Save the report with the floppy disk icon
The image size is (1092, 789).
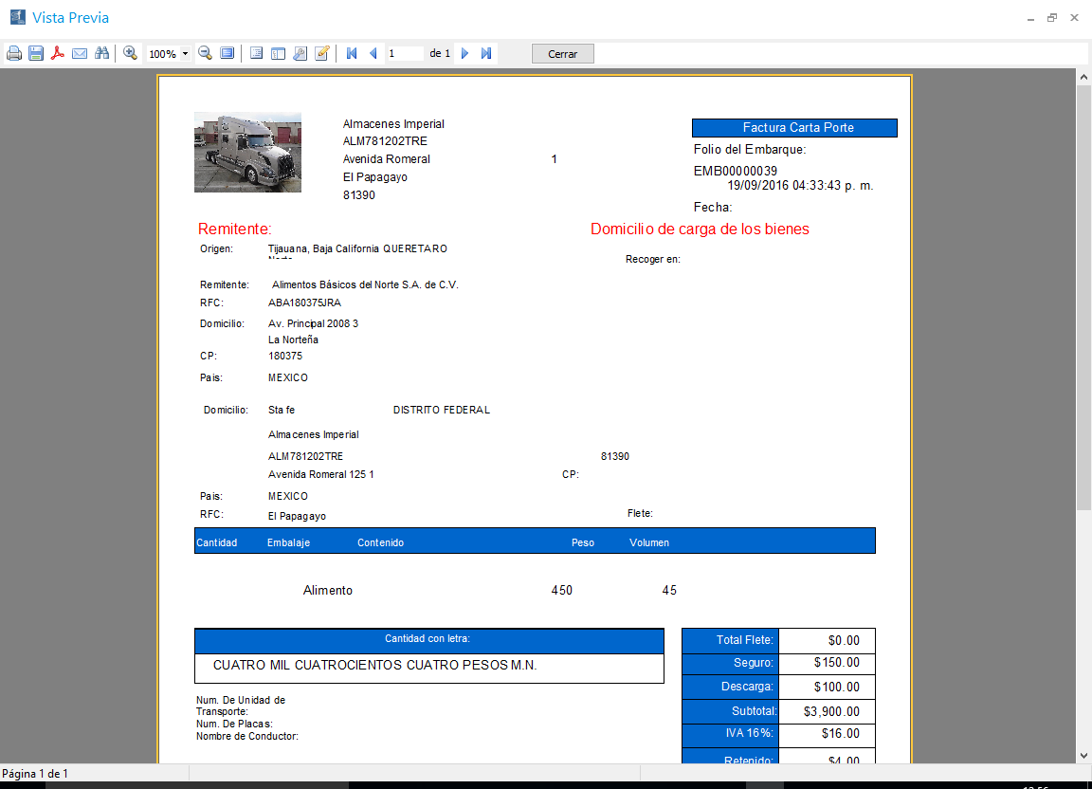coord(36,54)
